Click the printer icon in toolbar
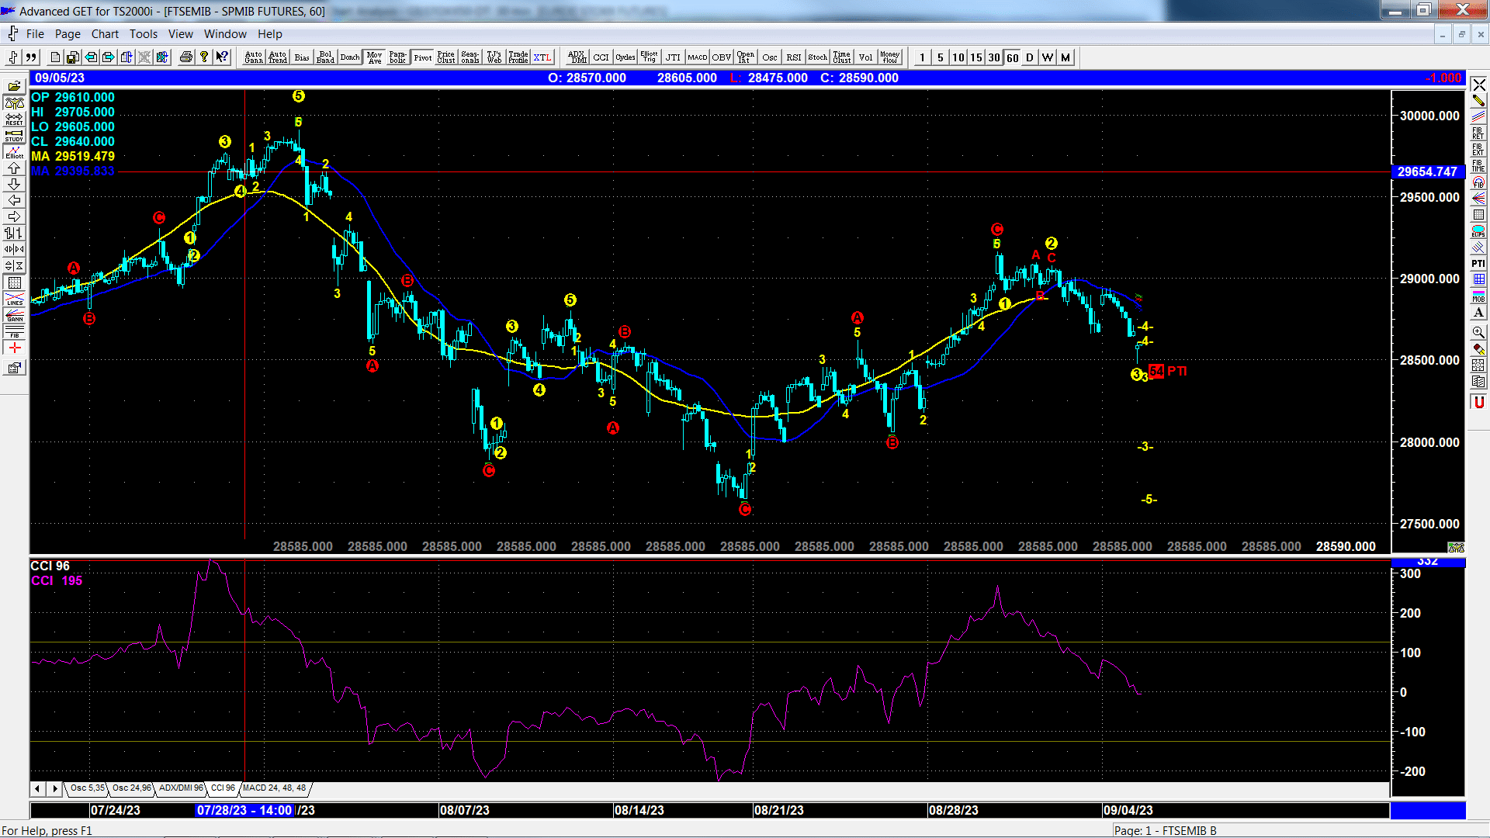The image size is (1490, 838). pos(185,57)
